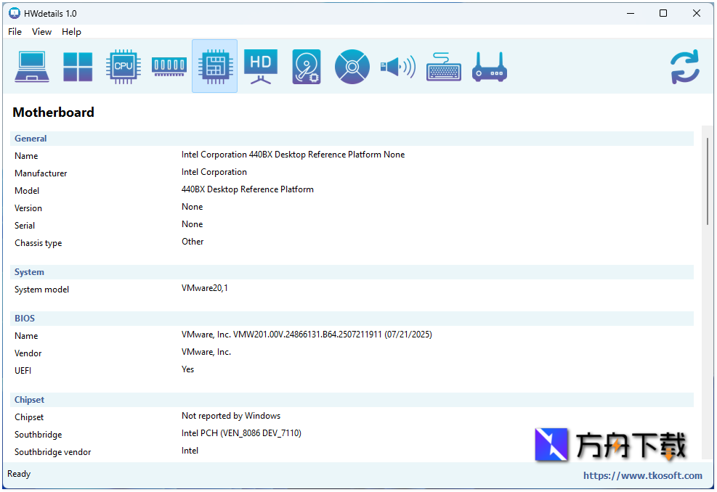717x492 pixels.
Task: Show network router details
Action: (490, 67)
